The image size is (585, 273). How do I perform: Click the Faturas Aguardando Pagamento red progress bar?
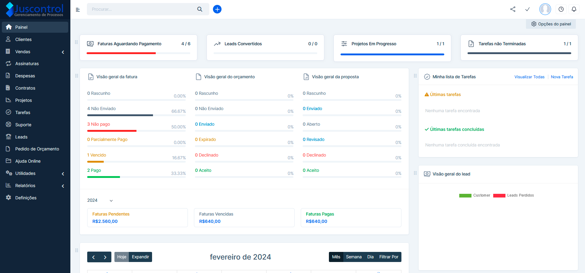point(121,53)
